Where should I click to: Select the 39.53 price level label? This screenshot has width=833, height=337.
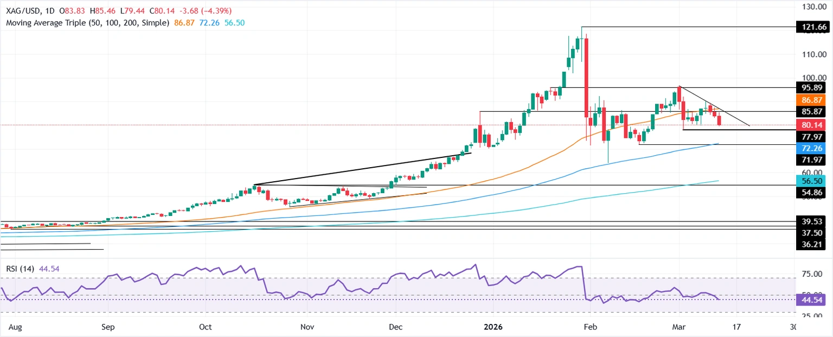811,221
